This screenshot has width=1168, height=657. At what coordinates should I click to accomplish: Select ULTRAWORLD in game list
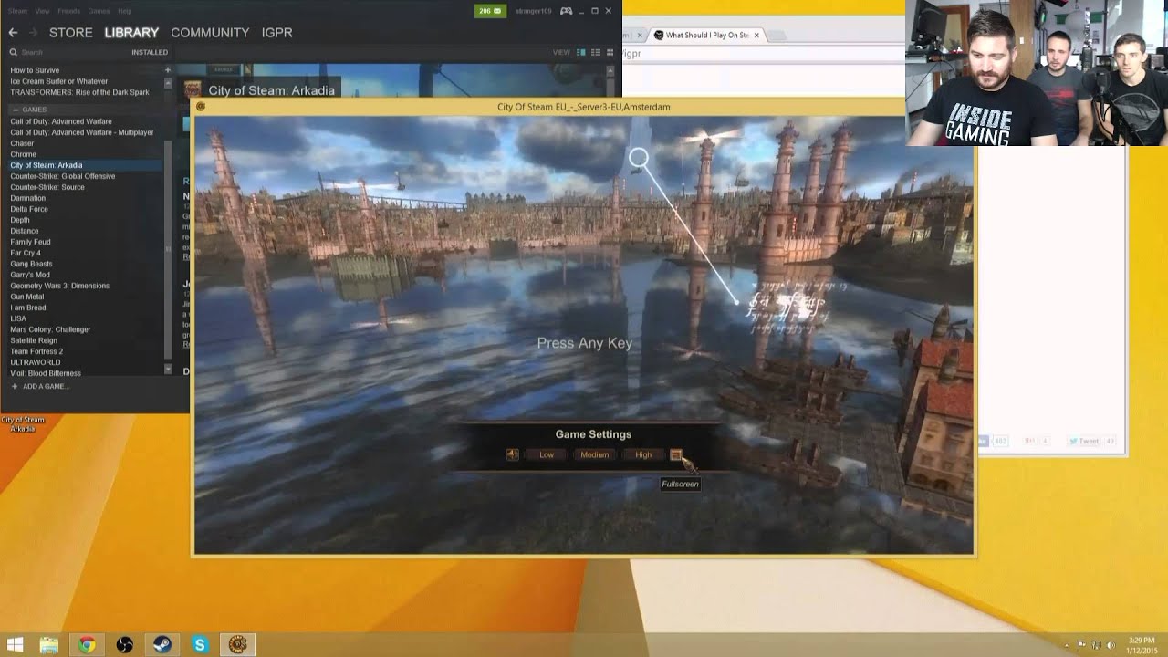tap(36, 362)
